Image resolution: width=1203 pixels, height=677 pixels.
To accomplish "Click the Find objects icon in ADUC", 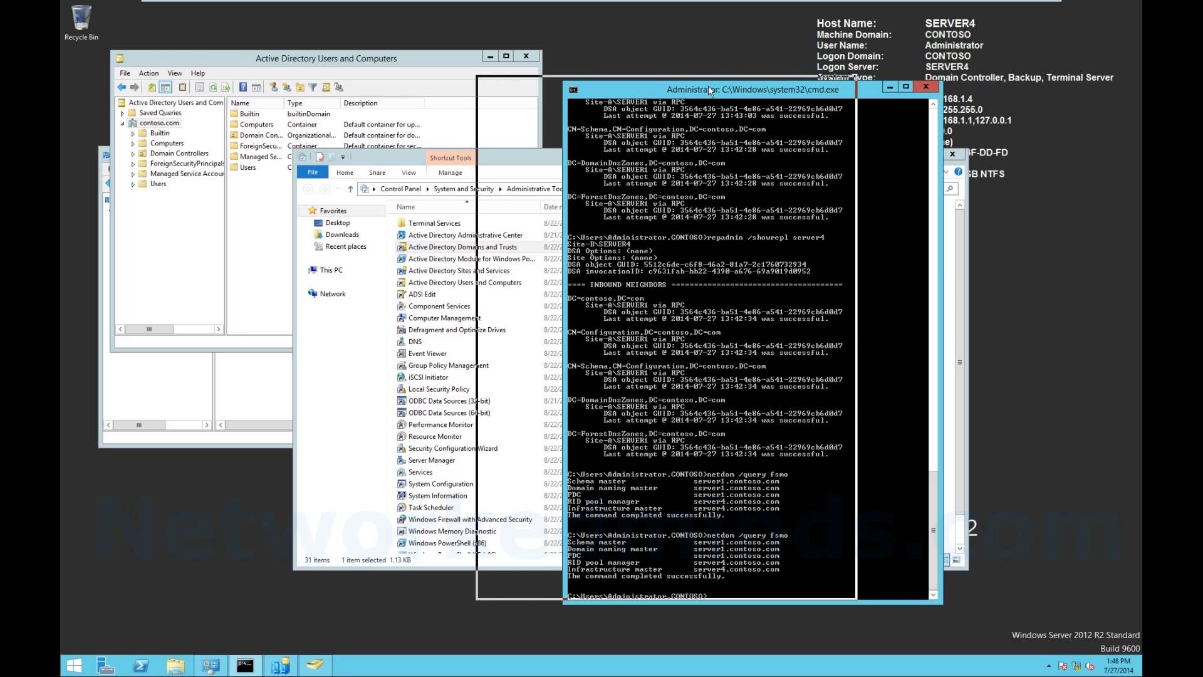I will (326, 87).
